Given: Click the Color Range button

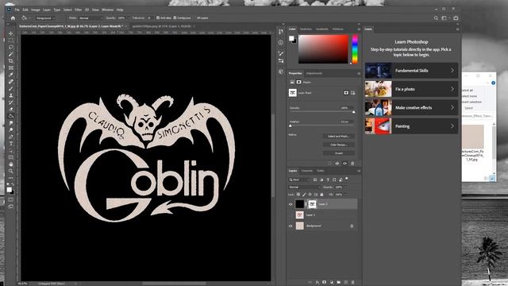Looking at the screenshot, I should [338, 145].
